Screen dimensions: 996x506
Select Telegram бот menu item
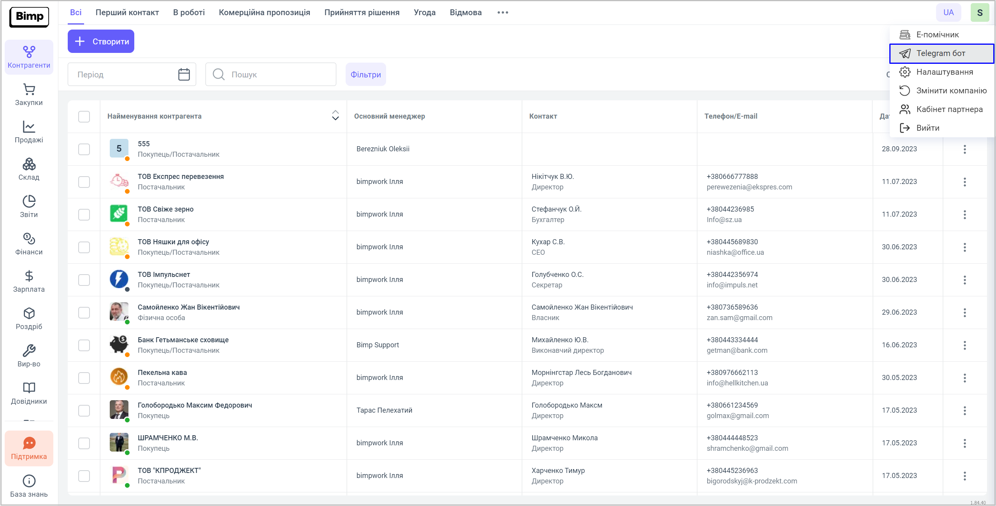(941, 53)
